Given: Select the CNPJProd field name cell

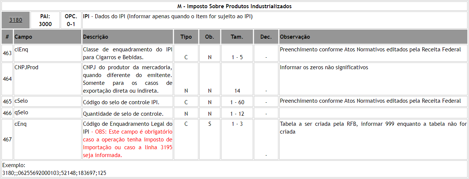Looking at the screenshot, I should pyautogui.click(x=26, y=67).
